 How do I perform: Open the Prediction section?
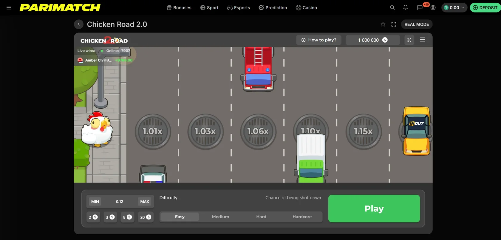(273, 7)
